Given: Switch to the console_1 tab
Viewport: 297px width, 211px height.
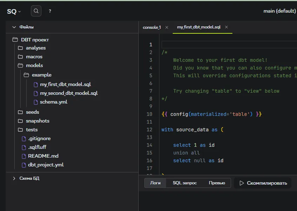Looking at the screenshot, I should 152,27.
